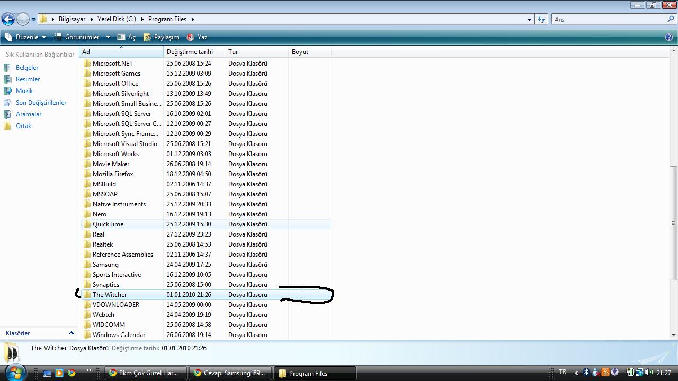The image size is (678, 381).
Task: Open Ortak favorite link
Action: click(x=23, y=126)
